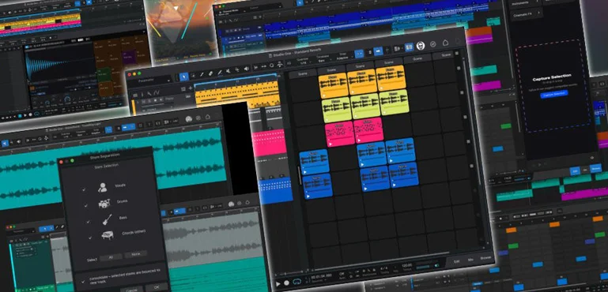Click the user avatar icon in Standard Reverb window

coord(421,46)
